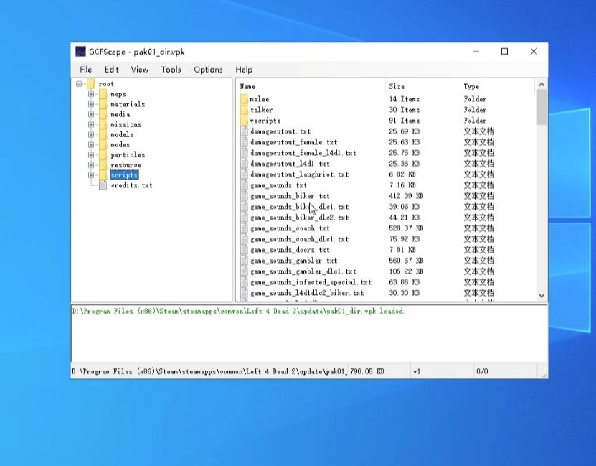The height and width of the screenshot is (466, 596).
Task: Click the talker folder icon in file list
Action: point(244,110)
